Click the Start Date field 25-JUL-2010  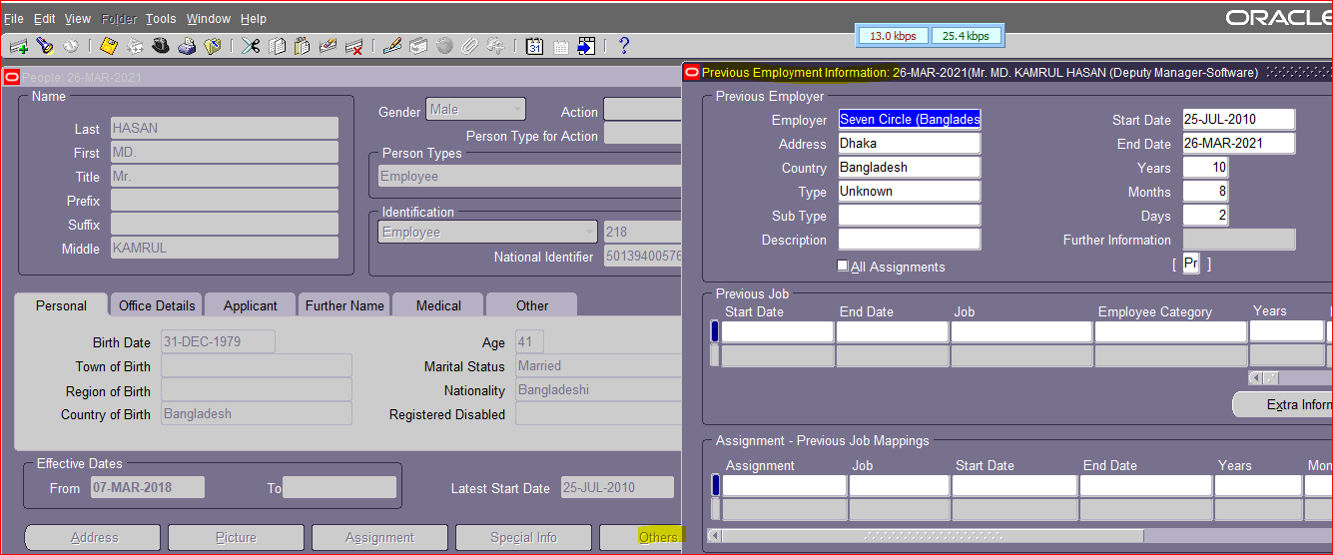tap(1239, 119)
